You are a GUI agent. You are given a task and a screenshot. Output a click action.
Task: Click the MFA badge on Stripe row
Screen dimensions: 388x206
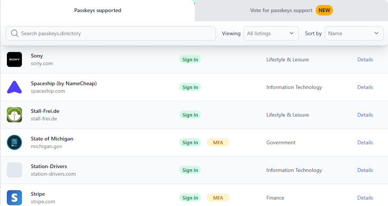point(218,198)
